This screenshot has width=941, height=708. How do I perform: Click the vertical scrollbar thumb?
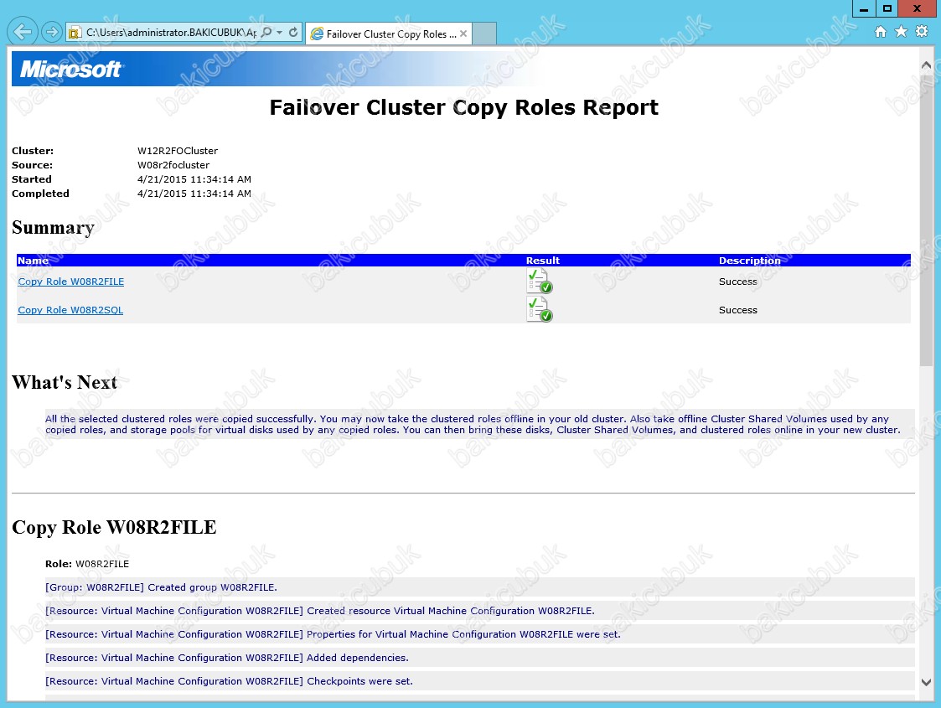coord(926,219)
